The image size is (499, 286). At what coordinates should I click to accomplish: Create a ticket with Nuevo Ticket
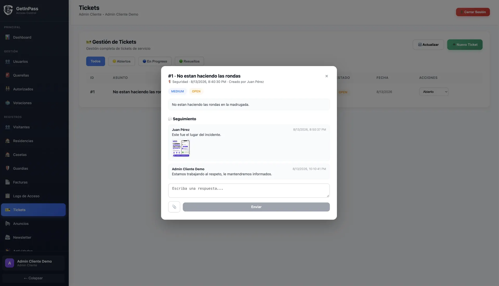[465, 45]
